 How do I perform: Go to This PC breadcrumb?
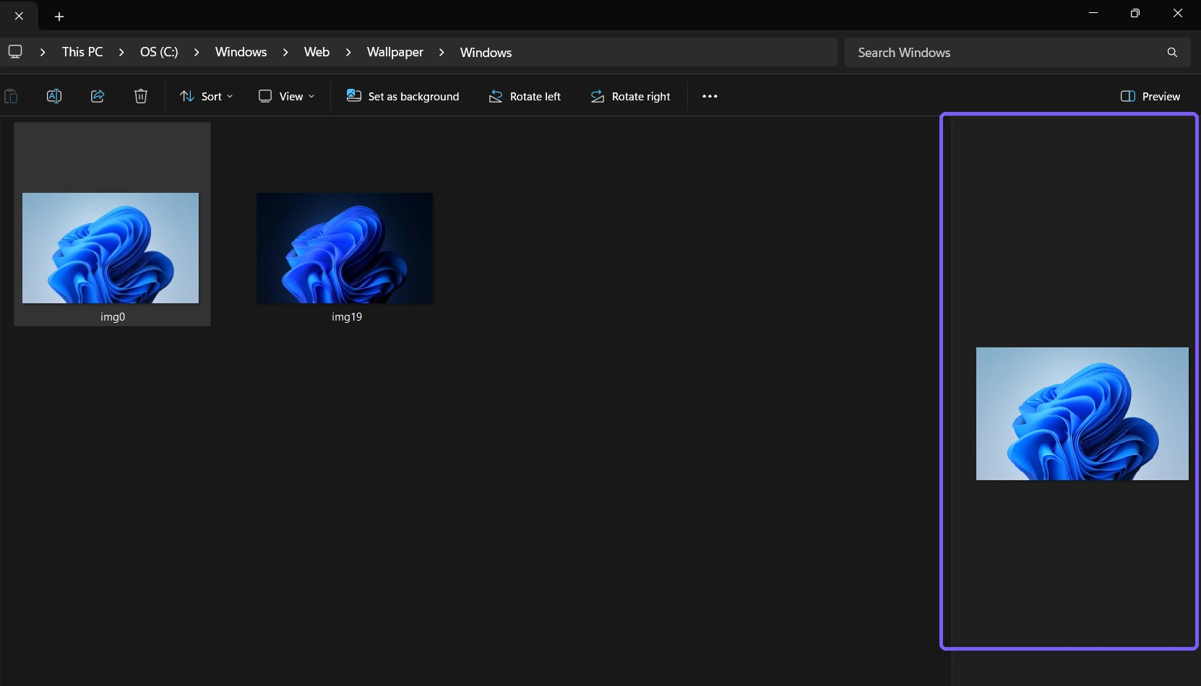pyautogui.click(x=82, y=52)
